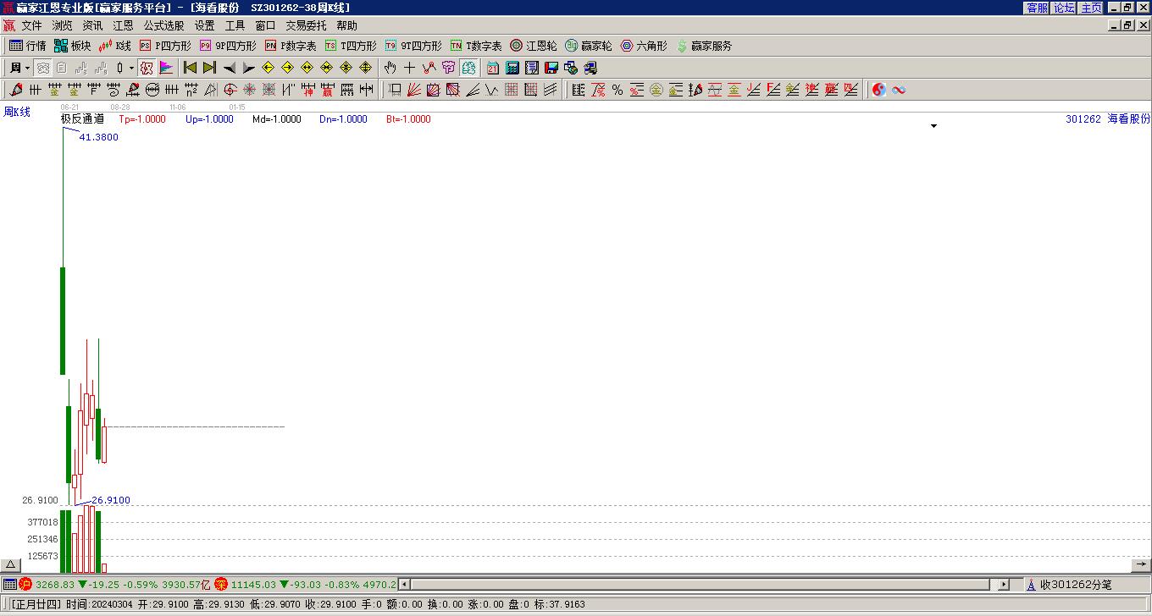Click the 客服 customer service button
1152x616 pixels.
point(1037,8)
